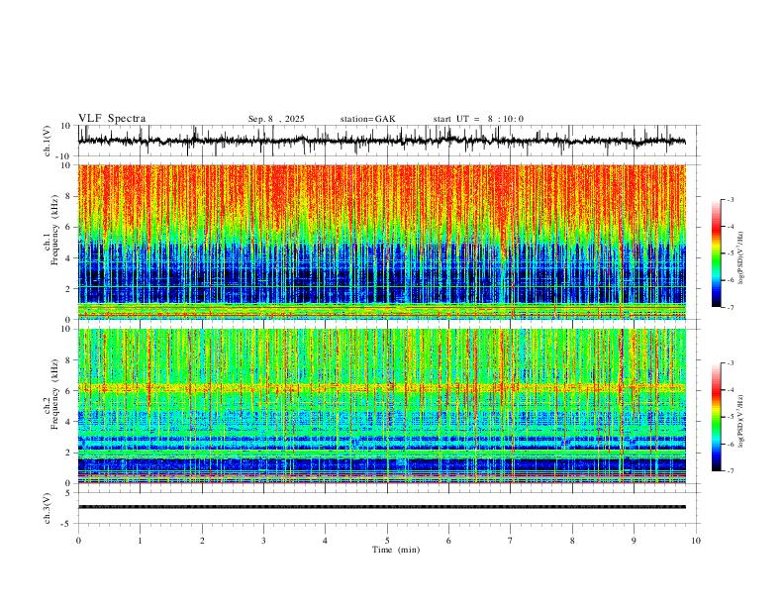Viewport: 784px width, 606px height.
Task: Click the "-7" label on the ch.1 color bar
Action: tap(731, 307)
